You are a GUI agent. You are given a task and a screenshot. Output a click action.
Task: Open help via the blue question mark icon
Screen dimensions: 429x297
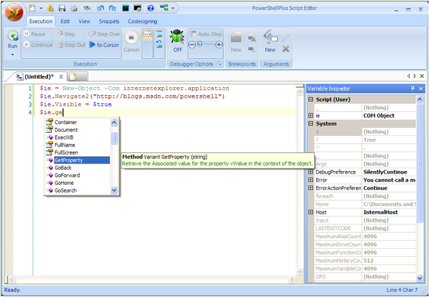click(150, 8)
